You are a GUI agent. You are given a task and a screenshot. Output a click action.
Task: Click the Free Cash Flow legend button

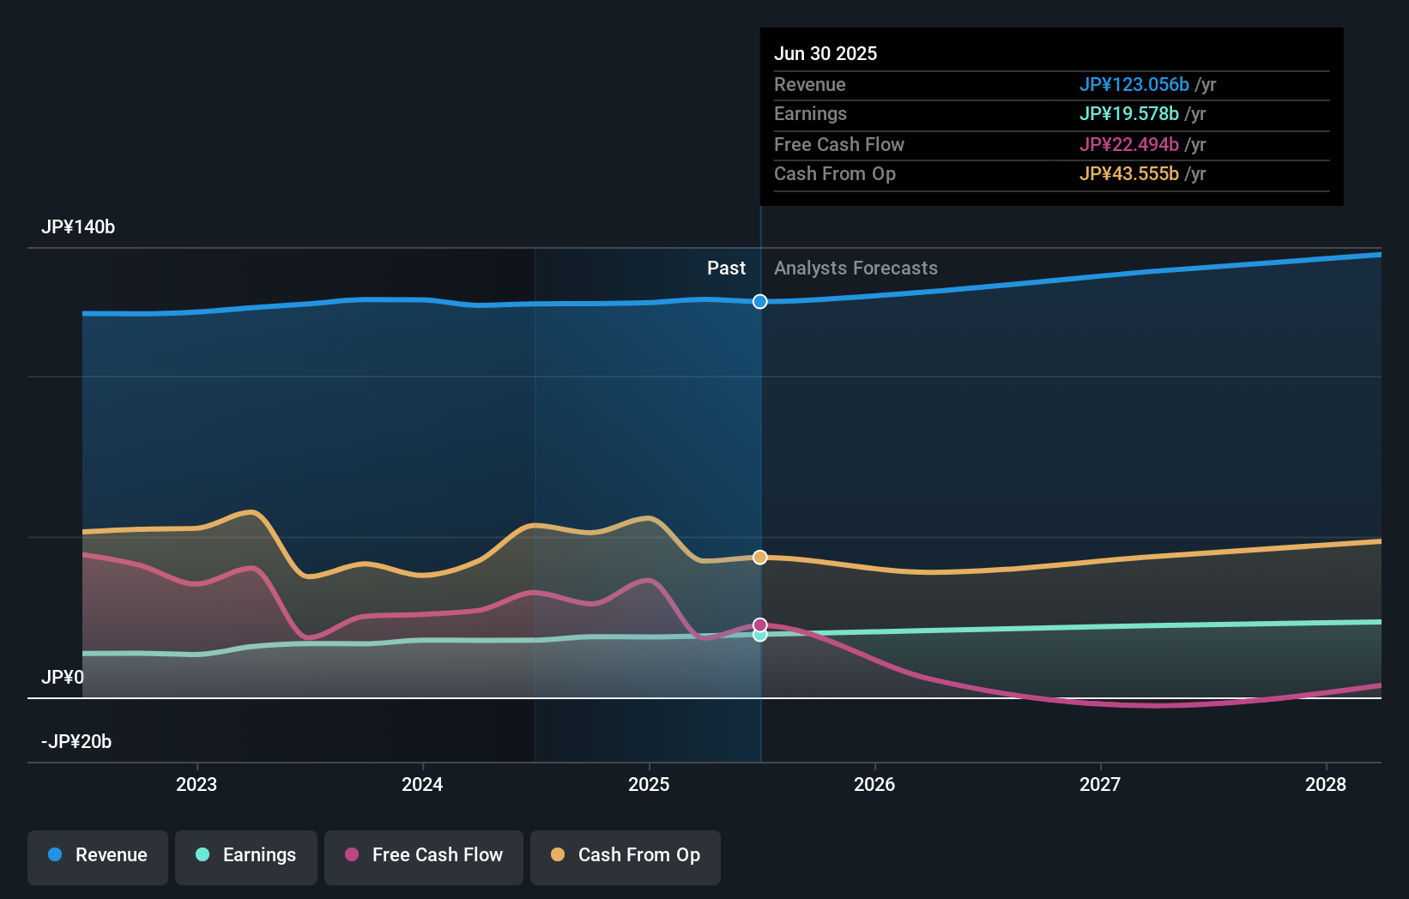[x=423, y=855]
